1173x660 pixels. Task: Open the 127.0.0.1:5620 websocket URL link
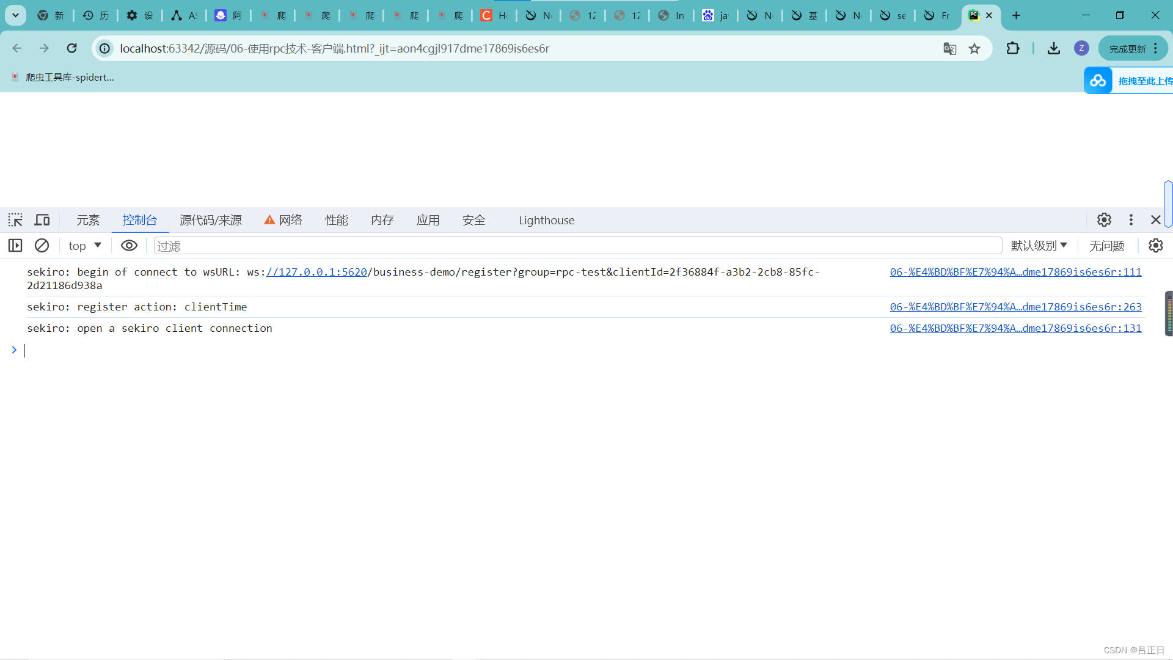[x=316, y=272]
